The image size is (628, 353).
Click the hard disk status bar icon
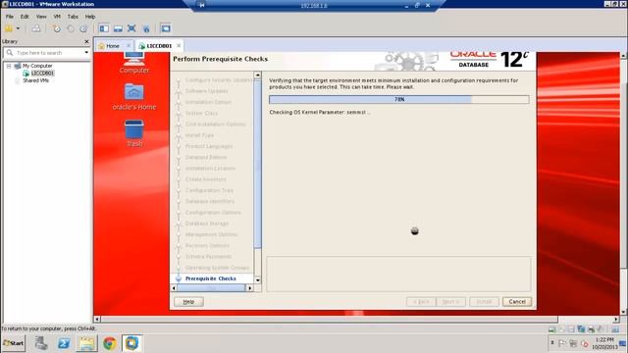[x=551, y=329]
